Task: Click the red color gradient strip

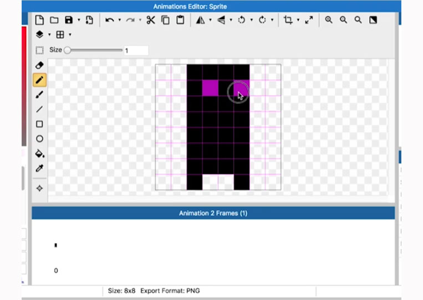Action: (x=24, y=87)
